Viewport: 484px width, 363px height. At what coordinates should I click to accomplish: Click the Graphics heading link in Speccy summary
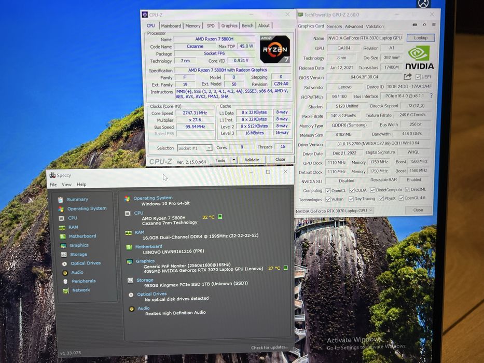[x=145, y=261]
